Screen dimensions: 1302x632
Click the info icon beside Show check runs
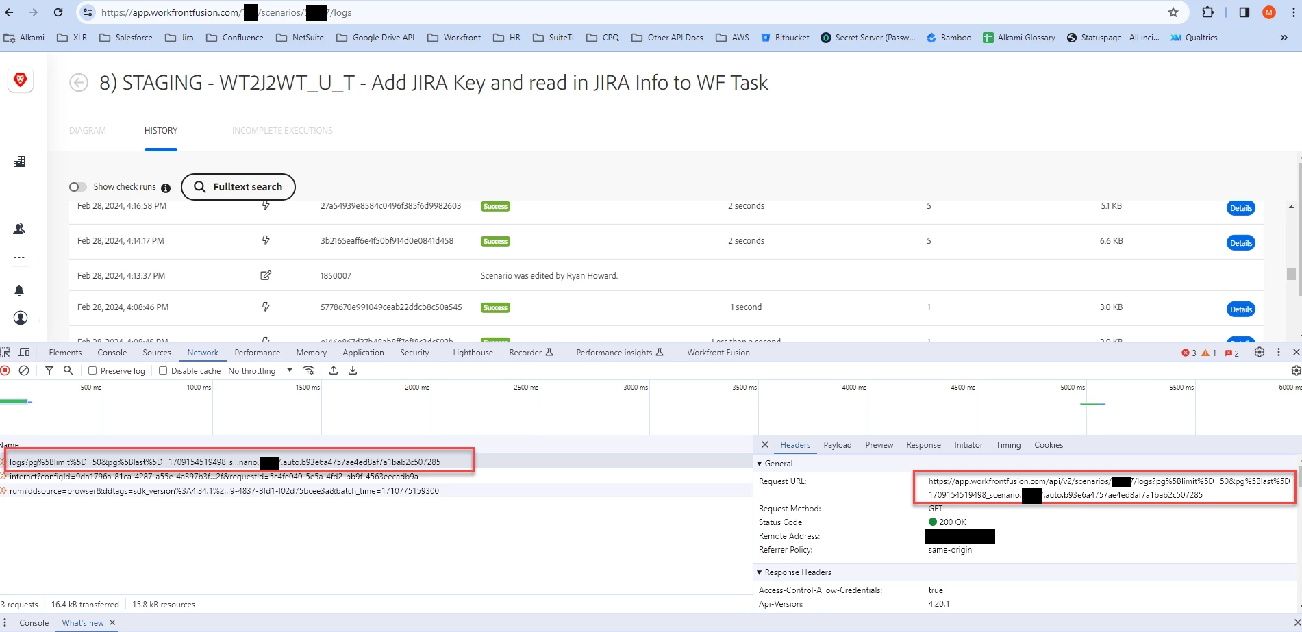166,188
